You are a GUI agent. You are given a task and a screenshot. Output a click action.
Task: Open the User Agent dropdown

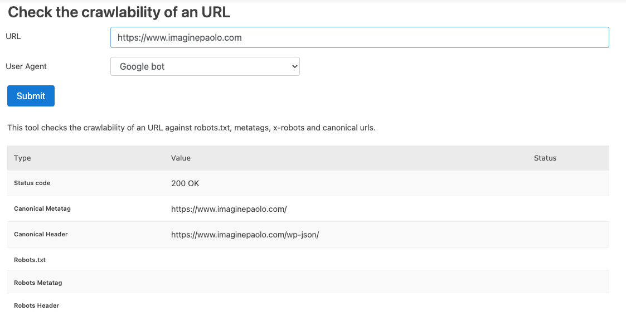point(205,66)
